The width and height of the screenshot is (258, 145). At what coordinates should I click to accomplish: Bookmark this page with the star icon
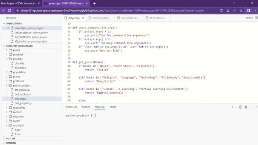pos(241,10)
